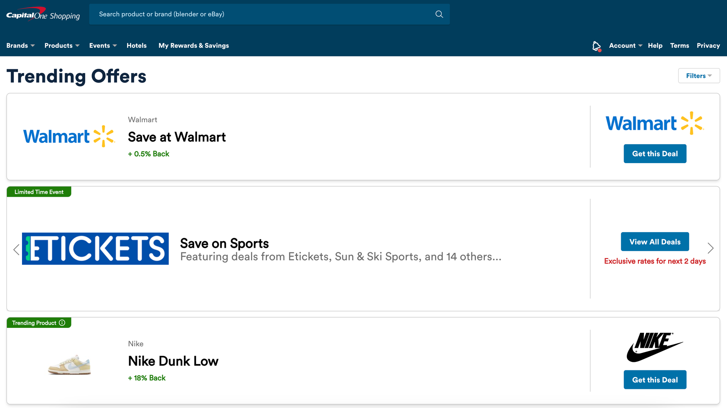Open the Privacy page link
This screenshot has height=408, width=727.
[708, 45]
